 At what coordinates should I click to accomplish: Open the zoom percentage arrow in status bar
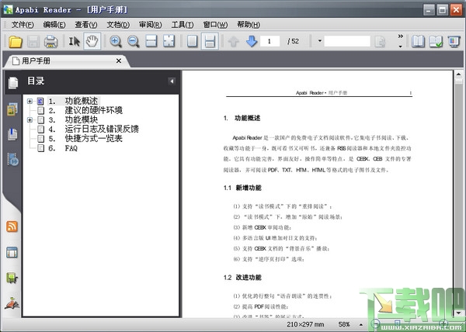coord(361,324)
